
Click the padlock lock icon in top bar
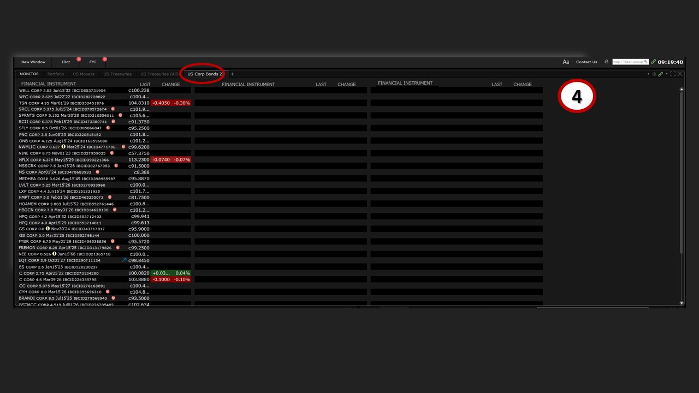tap(606, 62)
